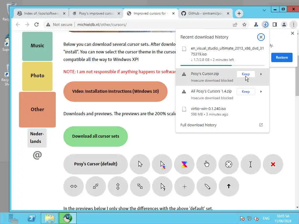Keep the All Posy's Cursors 1.4.zip download
This screenshot has width=299, height=224.
(246, 92)
